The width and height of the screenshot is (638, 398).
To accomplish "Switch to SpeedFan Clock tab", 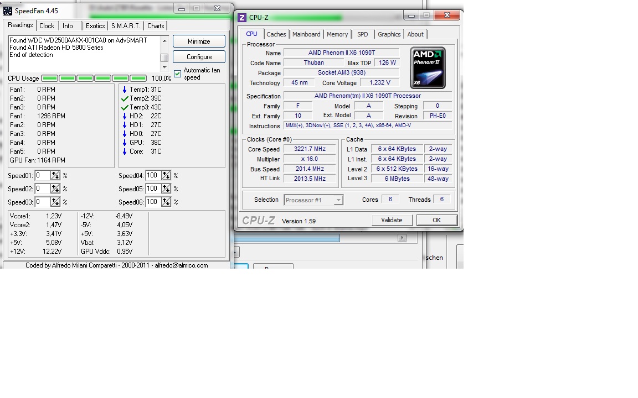I will 47,26.
